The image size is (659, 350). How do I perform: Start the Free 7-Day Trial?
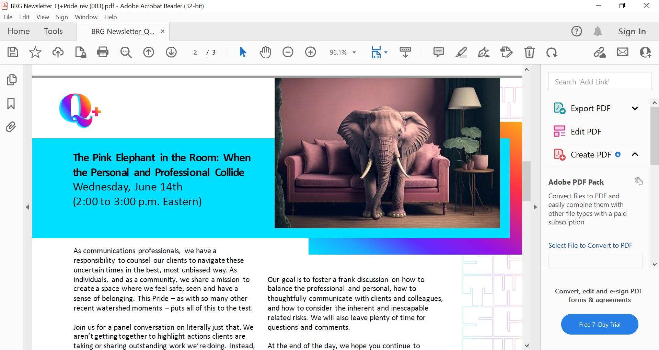point(600,324)
